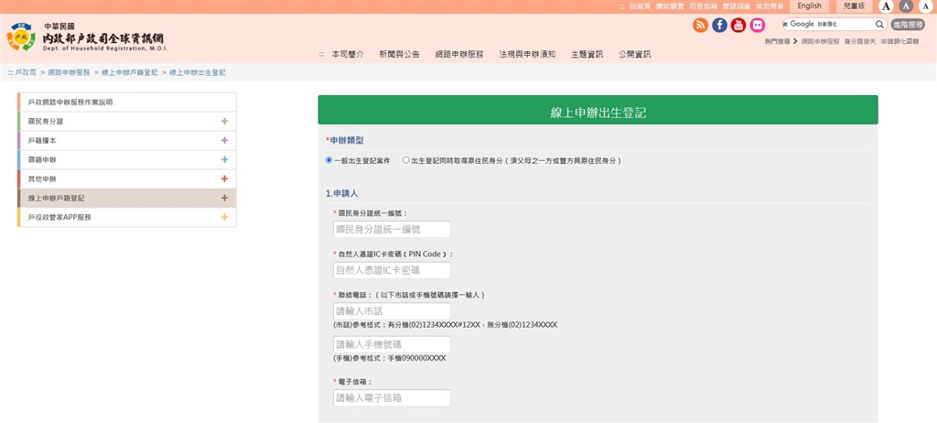
Task: Go to 回首頁 in the top bar
Action: point(640,6)
